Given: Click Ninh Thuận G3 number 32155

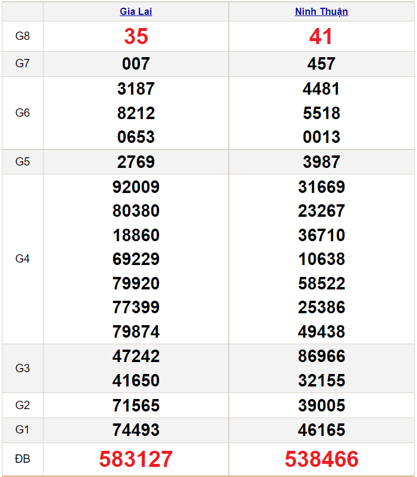Looking at the screenshot, I should (322, 381).
